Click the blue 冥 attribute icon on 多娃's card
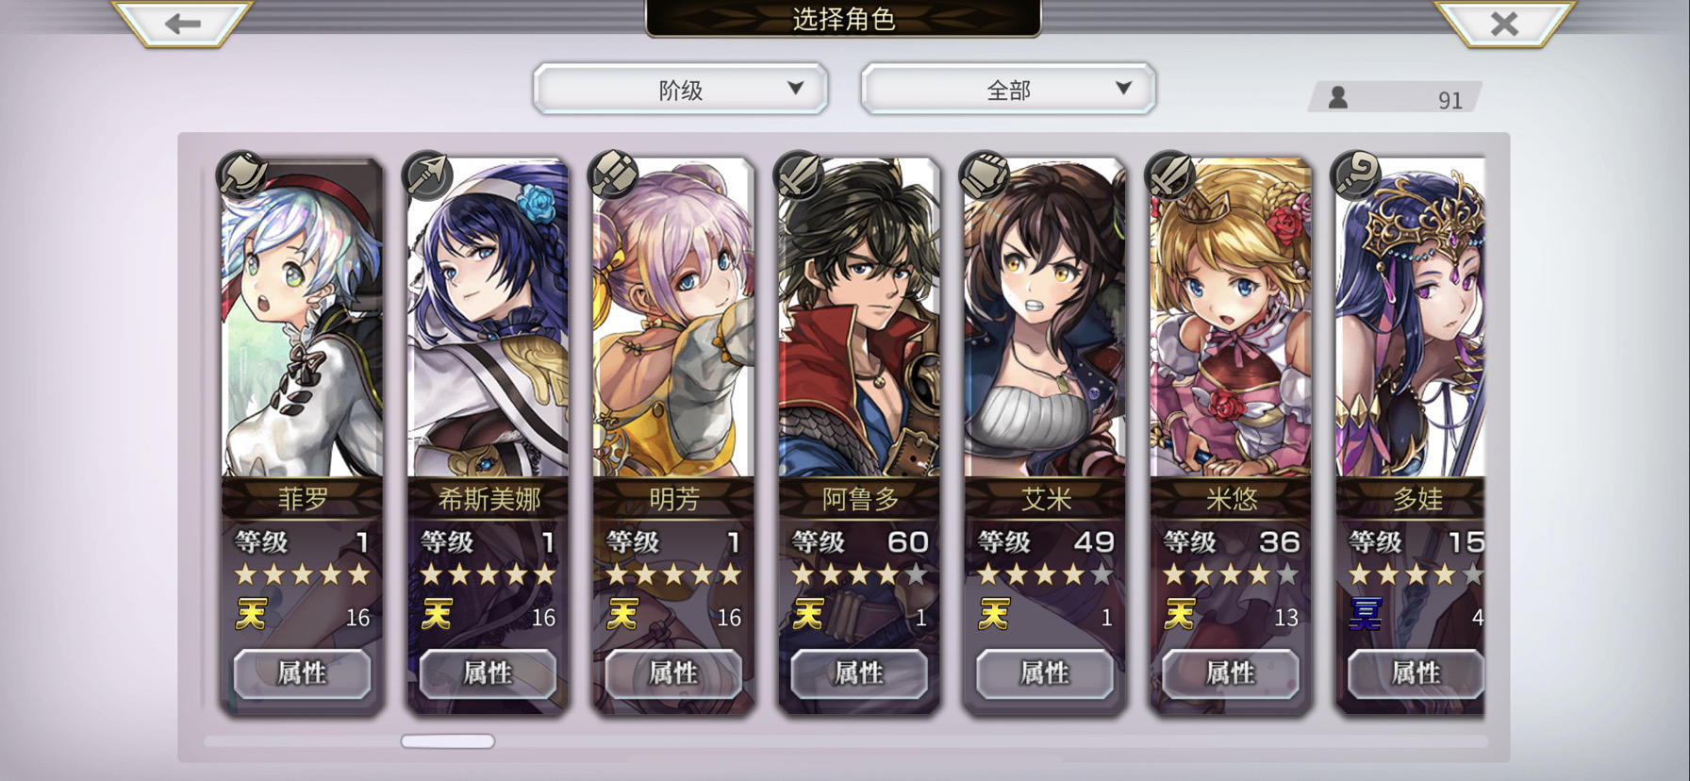The width and height of the screenshot is (1690, 781). click(x=1365, y=615)
